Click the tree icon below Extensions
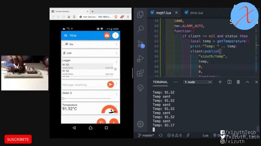 [140, 88]
